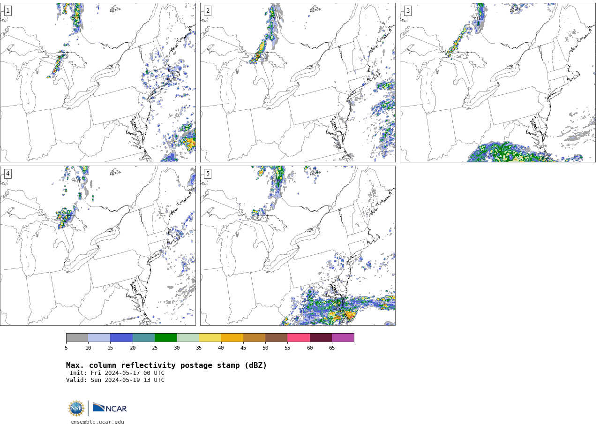Click the colorbar tick label 65
The height and width of the screenshot is (427, 600).
point(332,348)
